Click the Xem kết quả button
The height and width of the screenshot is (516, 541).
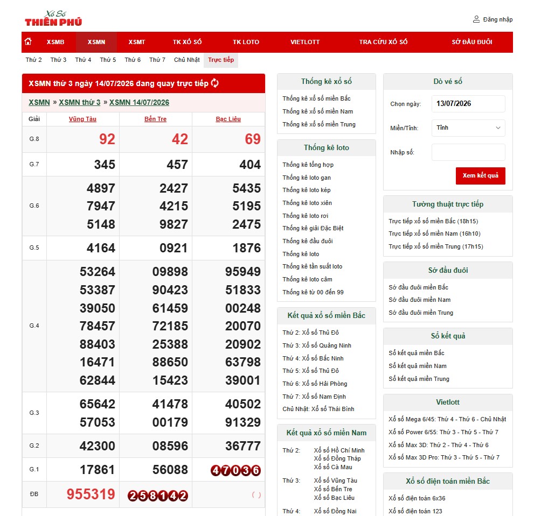click(x=480, y=175)
